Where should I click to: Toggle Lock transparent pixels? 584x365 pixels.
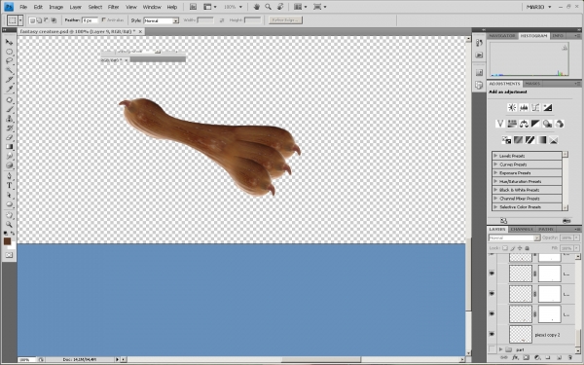pyautogui.click(x=505, y=248)
